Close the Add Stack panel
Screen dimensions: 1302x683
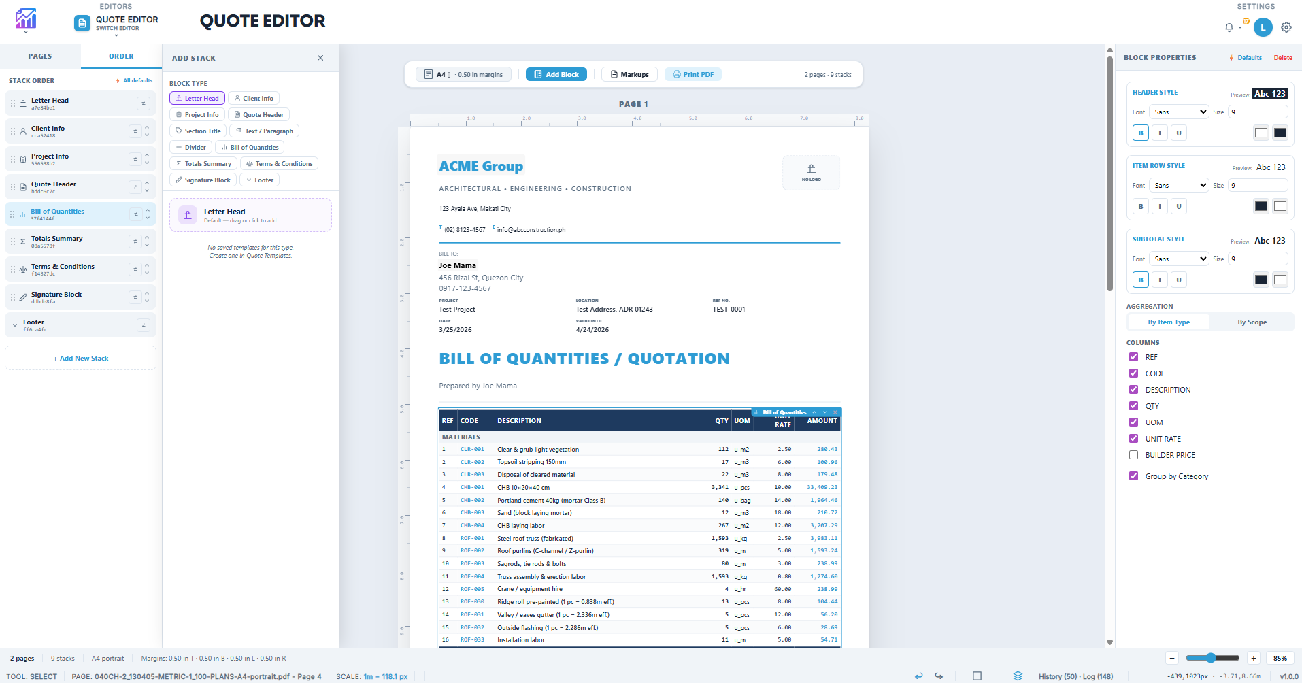coord(320,58)
